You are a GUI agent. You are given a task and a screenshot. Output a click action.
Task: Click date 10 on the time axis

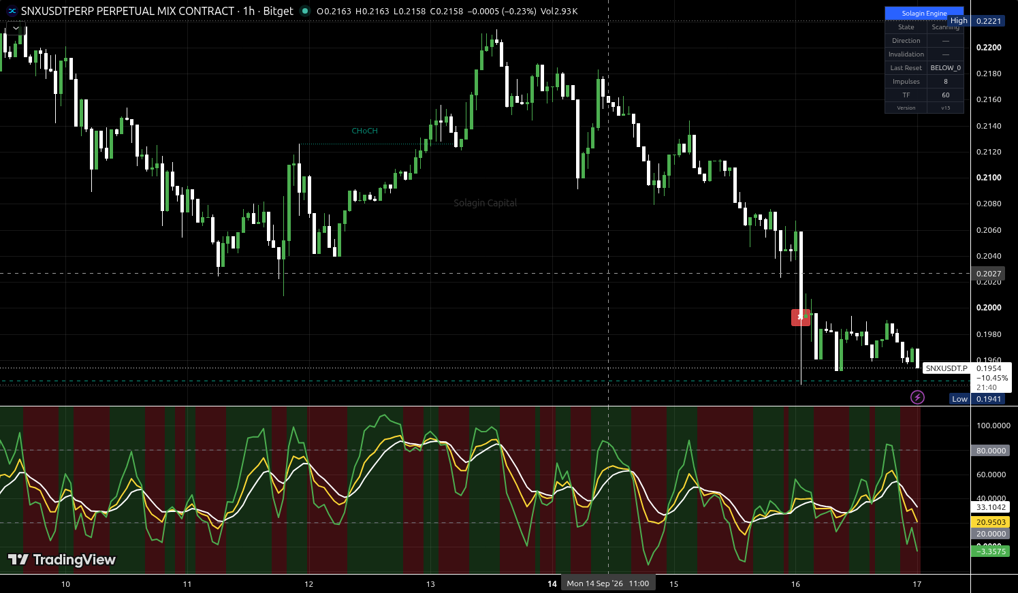[x=65, y=584]
